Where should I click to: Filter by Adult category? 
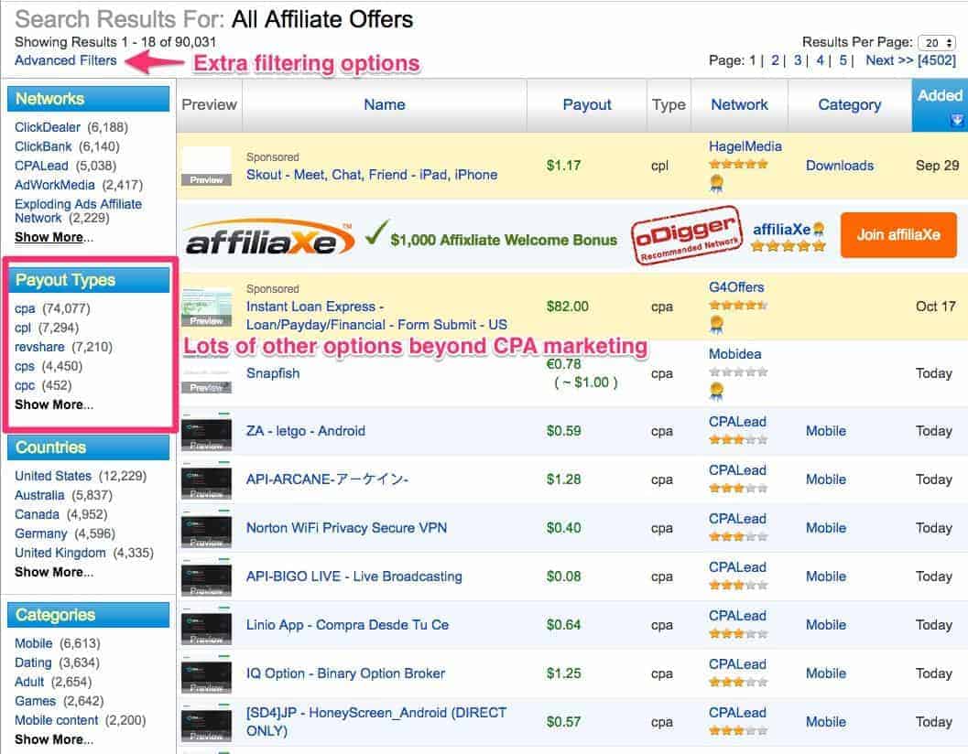[x=29, y=681]
